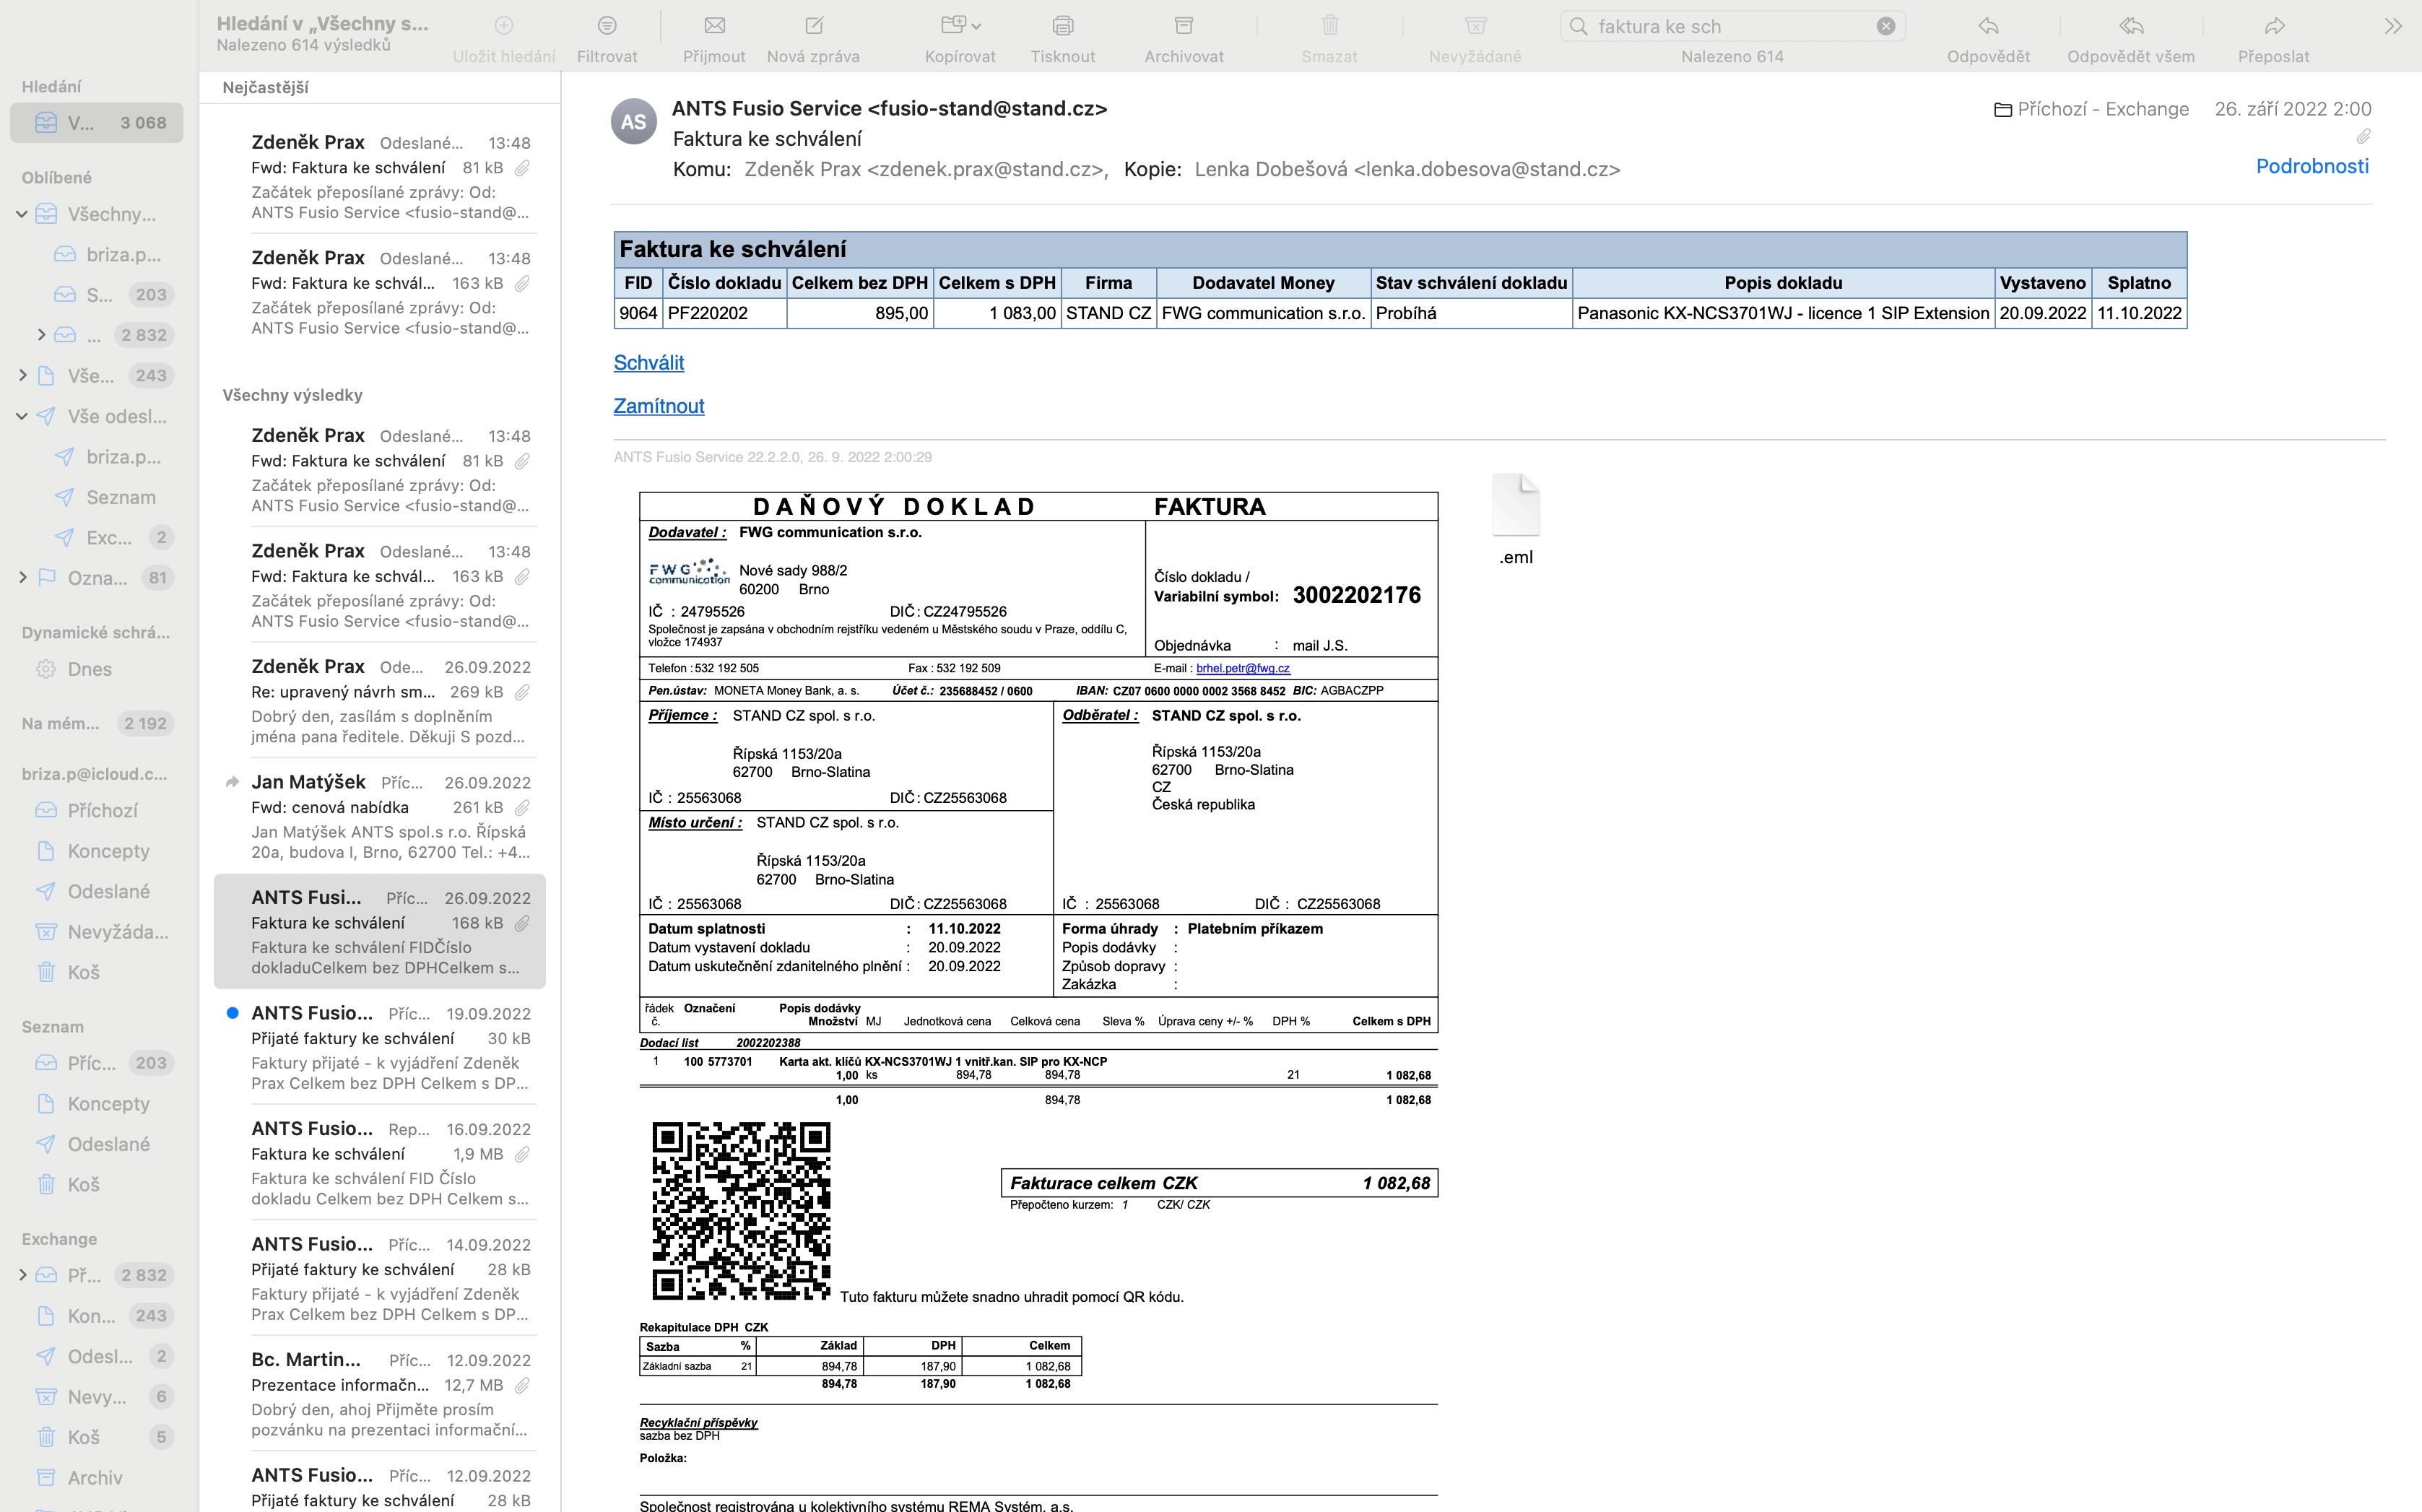Viewport: 2422px width, 1512px height.
Task: Click the Odpovědět reply icon
Action: [x=1987, y=27]
